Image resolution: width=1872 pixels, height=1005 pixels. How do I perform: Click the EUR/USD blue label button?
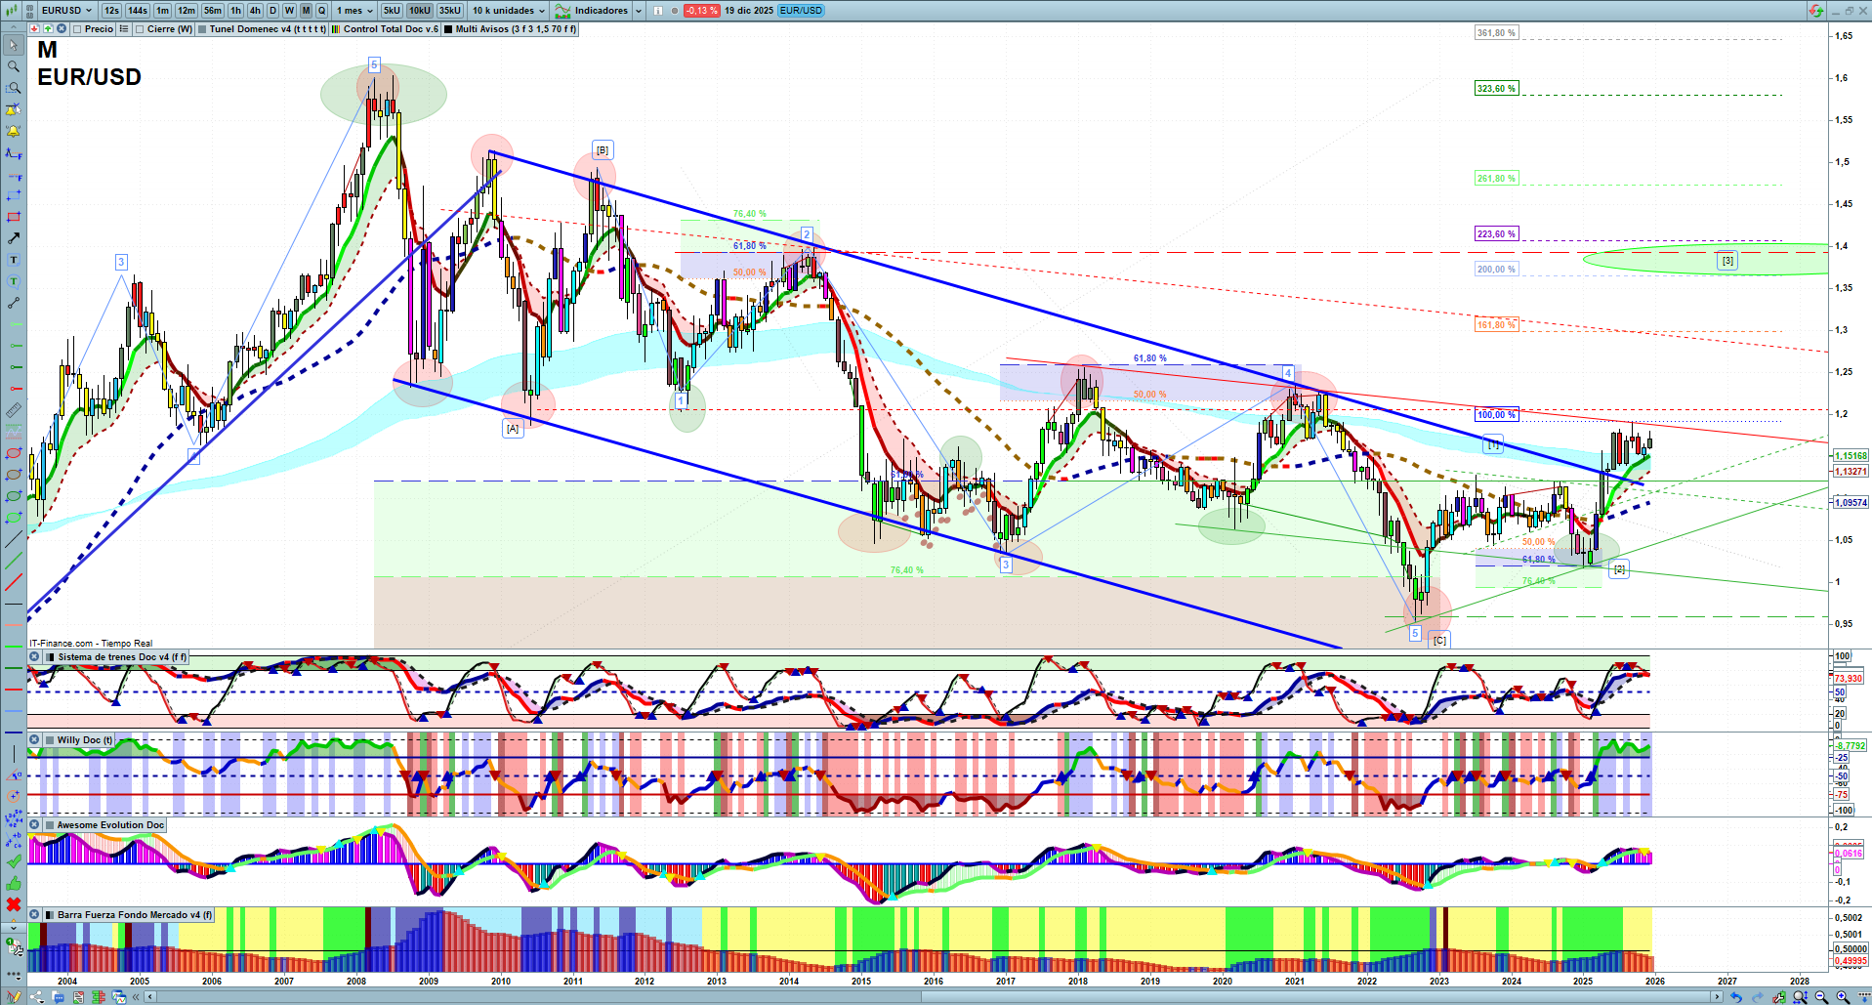coord(802,11)
